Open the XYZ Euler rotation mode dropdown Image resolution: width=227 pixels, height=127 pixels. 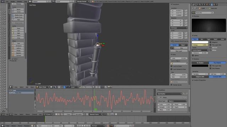point(179,28)
